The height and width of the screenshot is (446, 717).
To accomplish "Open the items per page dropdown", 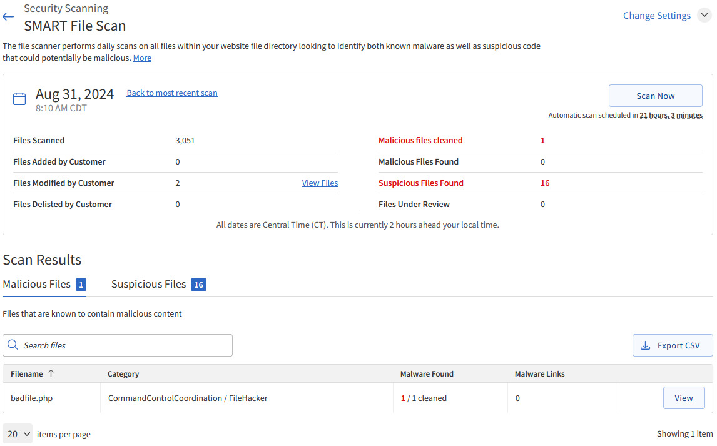I will click(x=18, y=433).
